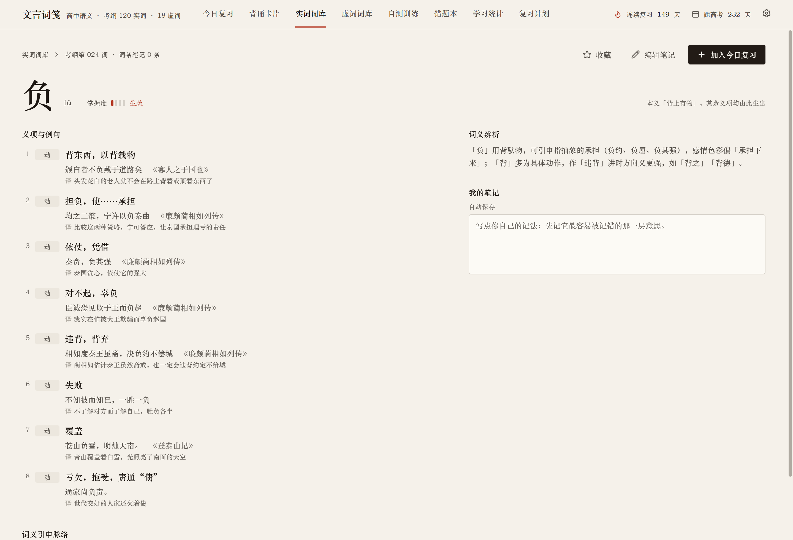Click the source 《登泰山记》
793x540 pixels.
point(172,446)
